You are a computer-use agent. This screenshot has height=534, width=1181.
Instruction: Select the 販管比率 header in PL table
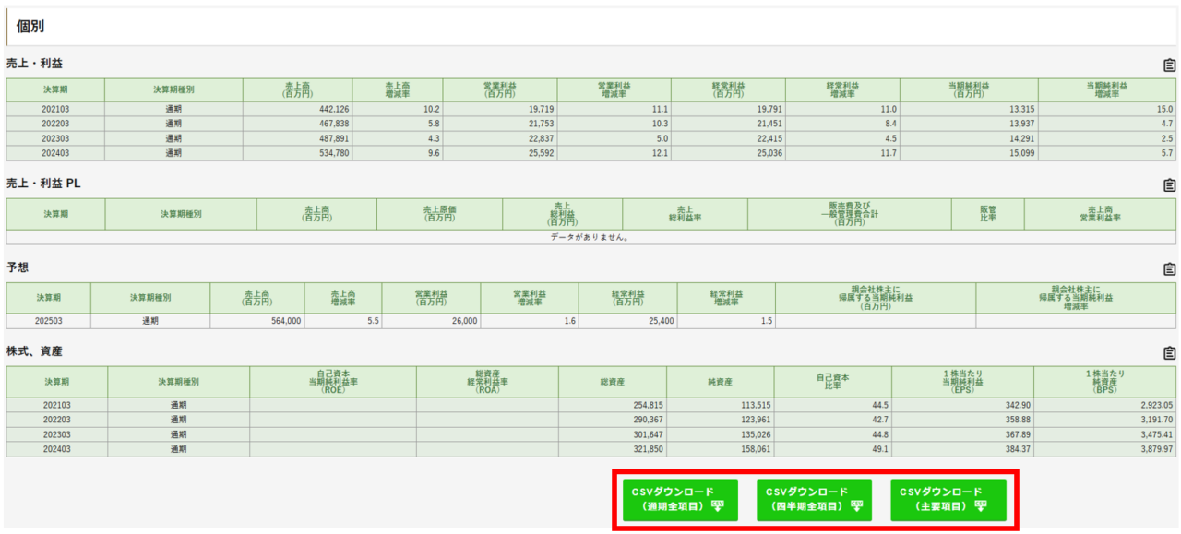pos(987,214)
